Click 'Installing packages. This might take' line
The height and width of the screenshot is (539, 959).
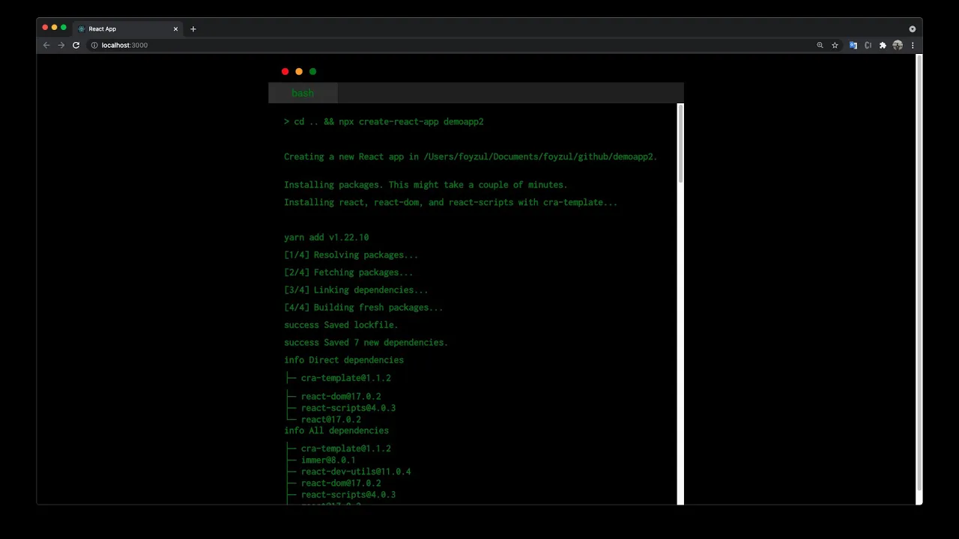point(426,184)
